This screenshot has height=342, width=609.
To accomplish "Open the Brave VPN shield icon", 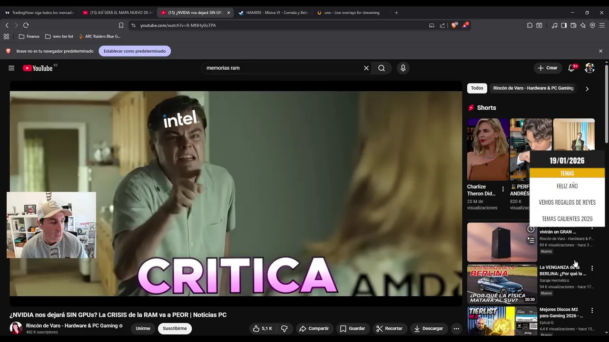I will pyautogui.click(x=592, y=25).
